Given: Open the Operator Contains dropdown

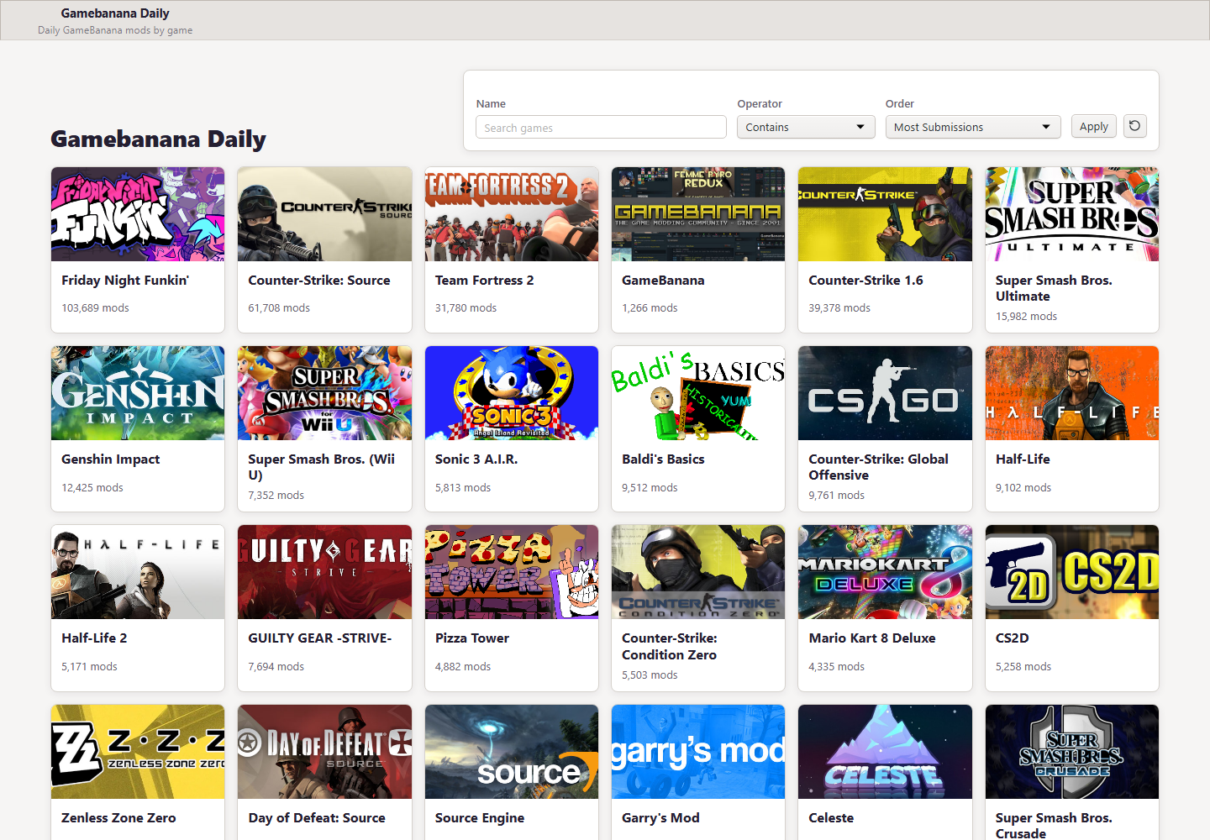Looking at the screenshot, I should (x=806, y=127).
